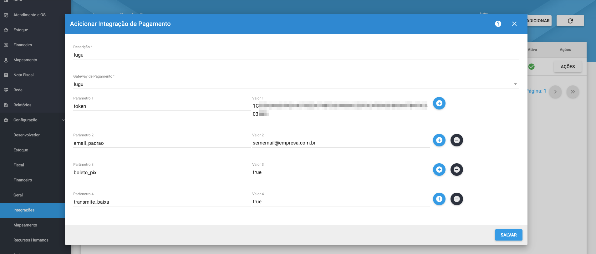Click Parâmetro 1 token field

tap(162, 106)
